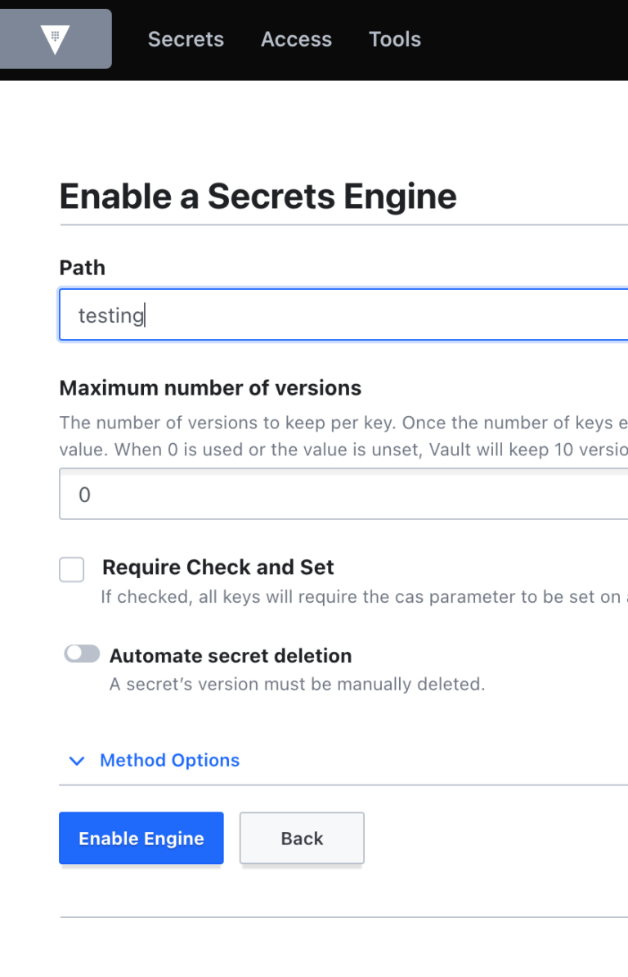
Task: Open the Access menu
Action: 296,38
